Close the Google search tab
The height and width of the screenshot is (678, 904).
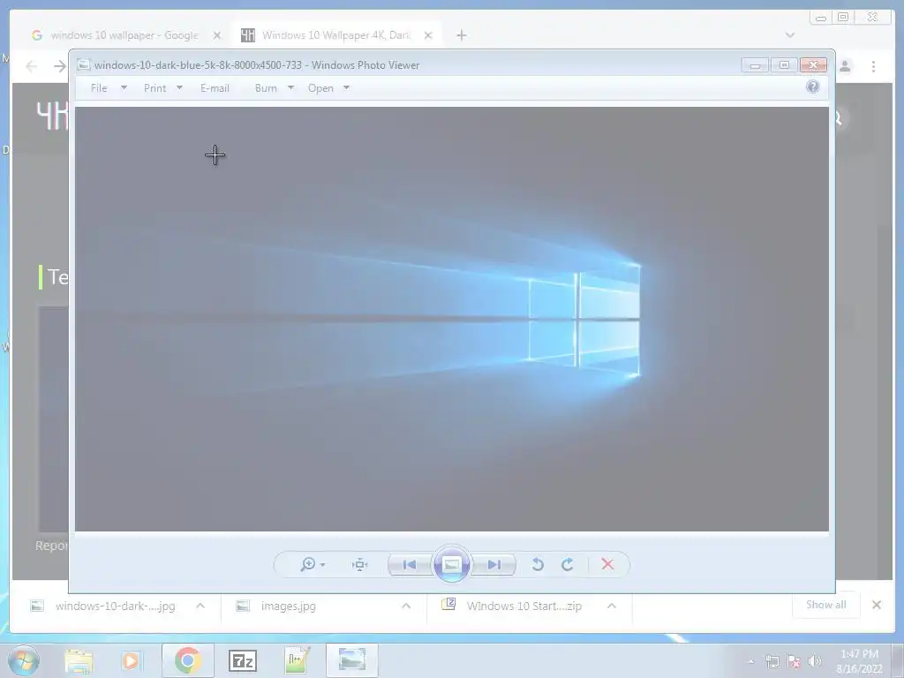pos(217,35)
